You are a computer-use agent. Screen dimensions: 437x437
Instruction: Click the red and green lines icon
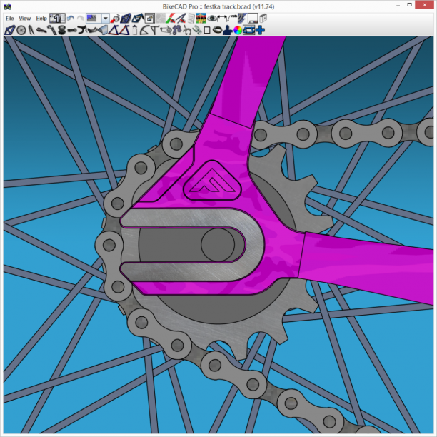coord(170,19)
